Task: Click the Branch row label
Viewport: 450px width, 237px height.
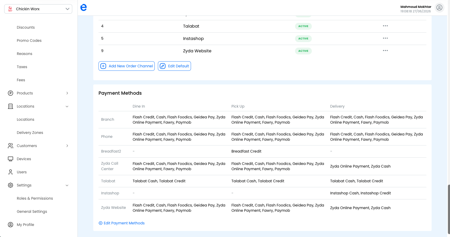Action: (108, 119)
